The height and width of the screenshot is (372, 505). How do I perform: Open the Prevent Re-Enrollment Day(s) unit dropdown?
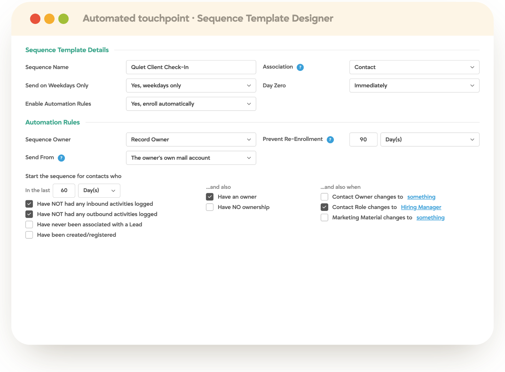point(430,139)
